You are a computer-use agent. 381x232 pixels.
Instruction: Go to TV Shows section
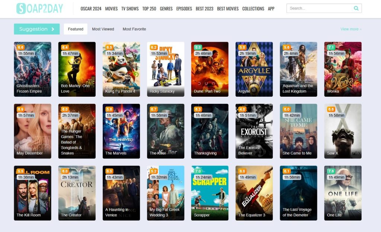tap(130, 9)
